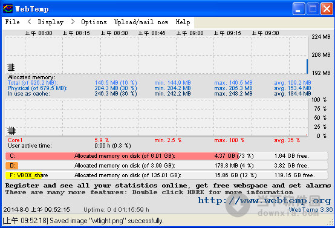
Task: Select the yellow F: VBOX_share drive label
Action: click(24, 175)
